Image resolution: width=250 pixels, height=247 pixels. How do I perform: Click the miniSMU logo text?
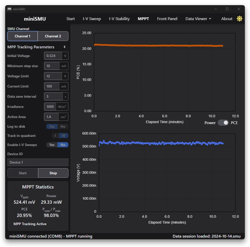tap(35, 19)
